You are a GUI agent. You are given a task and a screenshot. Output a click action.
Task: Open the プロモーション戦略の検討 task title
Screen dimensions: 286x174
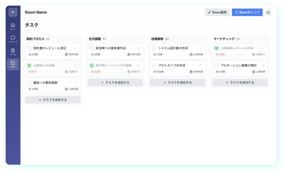click(x=239, y=65)
